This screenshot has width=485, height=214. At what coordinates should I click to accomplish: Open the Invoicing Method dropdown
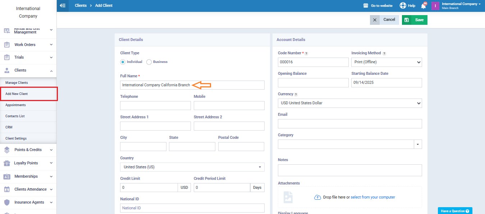386,62
